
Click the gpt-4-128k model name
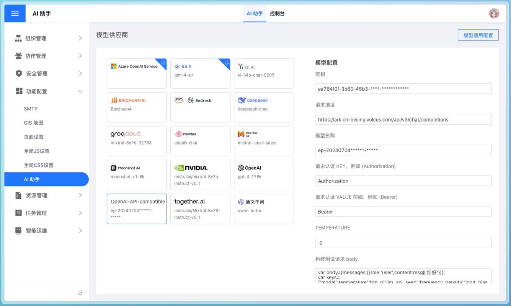click(x=250, y=177)
